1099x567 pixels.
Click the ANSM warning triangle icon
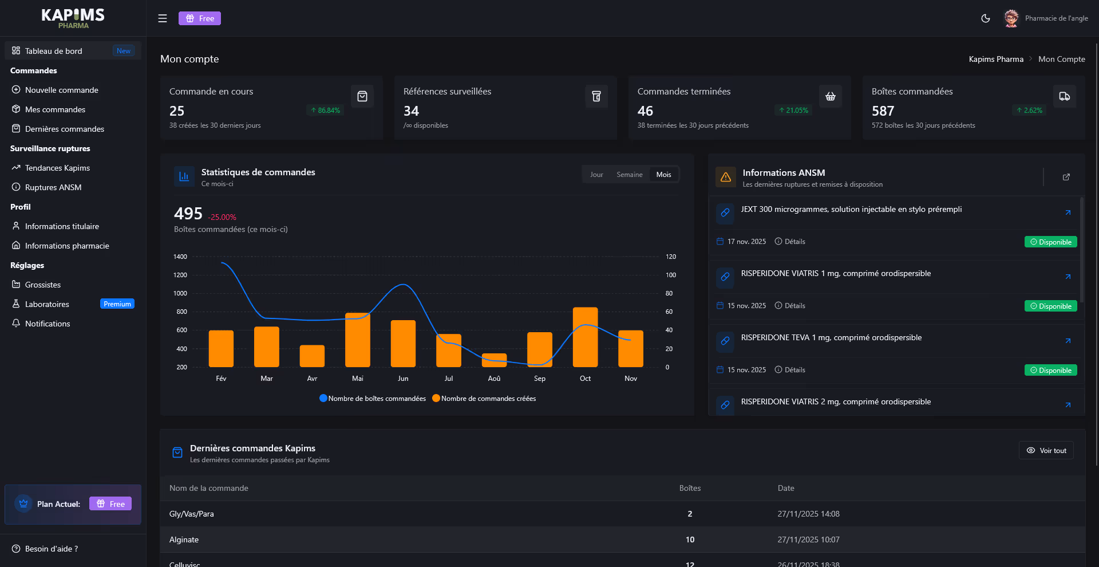click(x=725, y=177)
